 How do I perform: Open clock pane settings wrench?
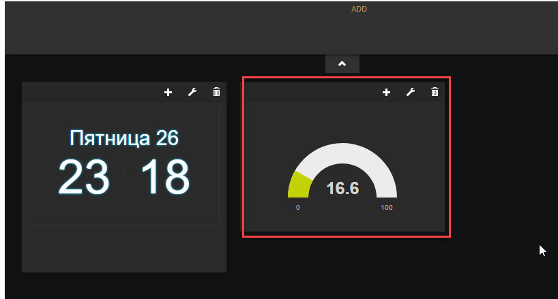coord(192,92)
